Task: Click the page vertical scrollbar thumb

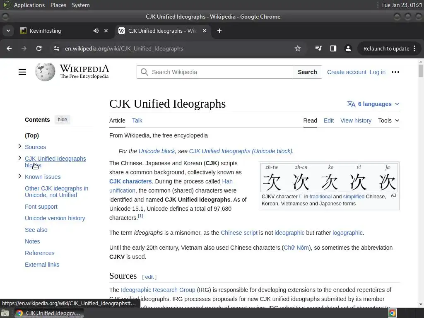Action: coord(421,71)
